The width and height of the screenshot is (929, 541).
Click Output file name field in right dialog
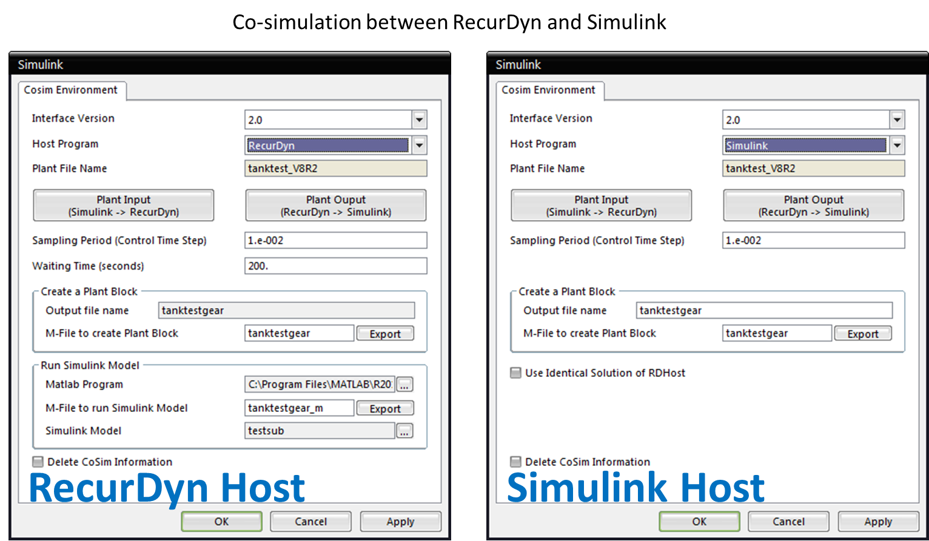coord(765,311)
